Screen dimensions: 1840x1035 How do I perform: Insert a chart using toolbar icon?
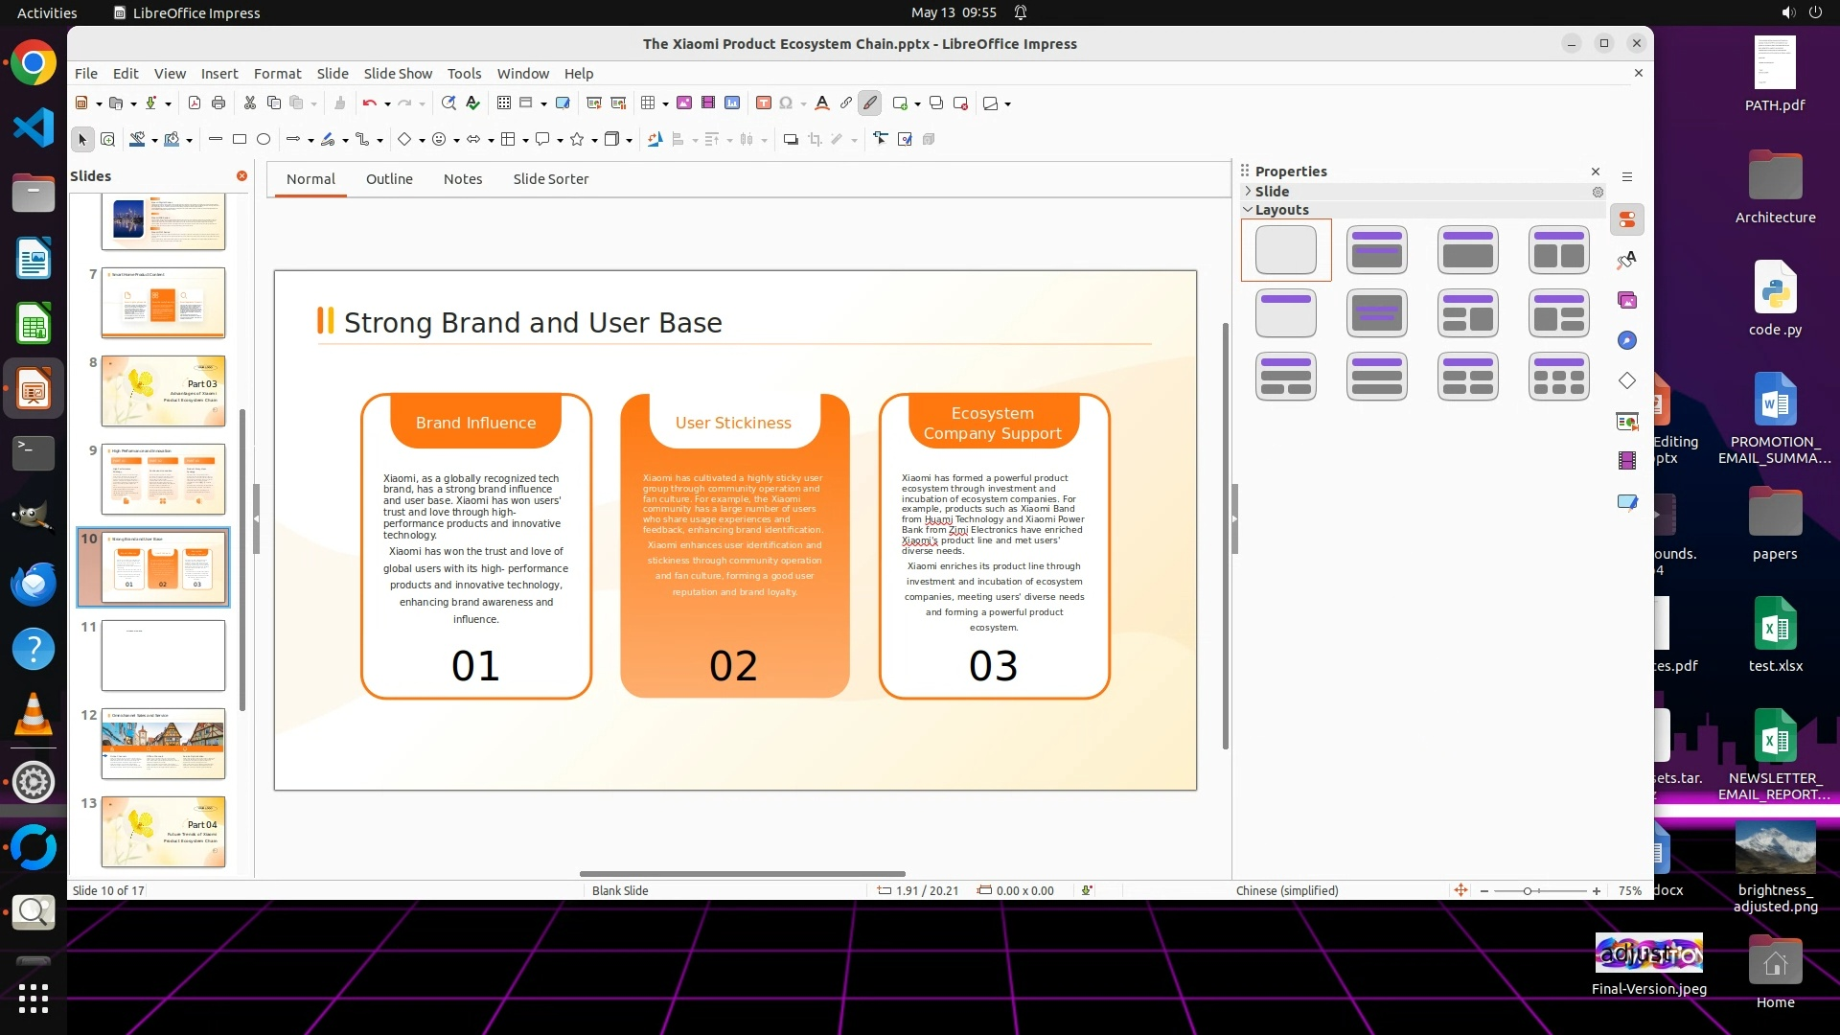pyautogui.click(x=732, y=103)
